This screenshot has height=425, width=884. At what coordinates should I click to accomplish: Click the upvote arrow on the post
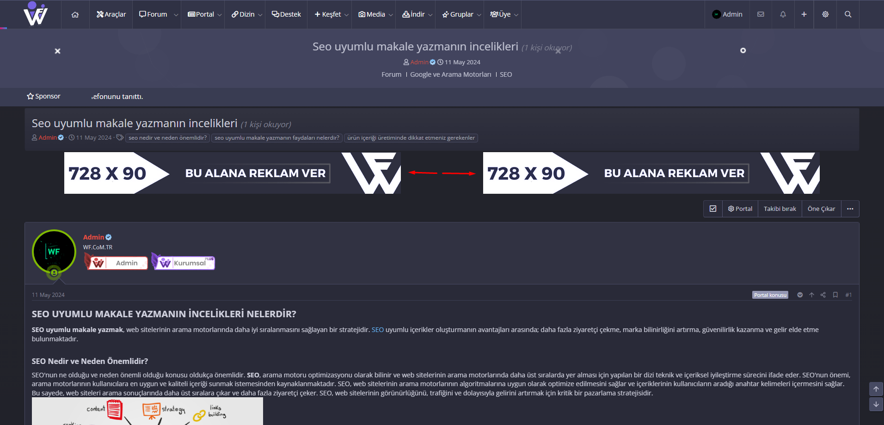(x=812, y=295)
